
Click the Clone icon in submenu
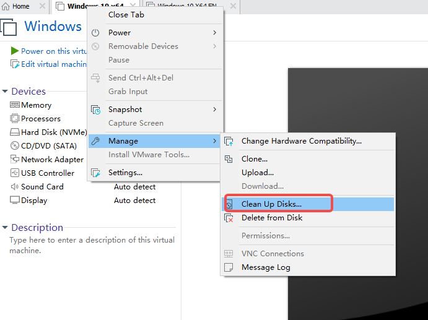[229, 159]
